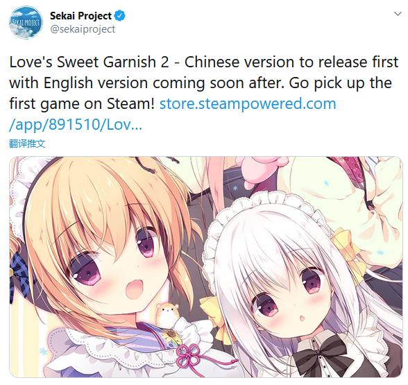
Task: Open the Sekai Project profile avatar
Action: click(26, 22)
